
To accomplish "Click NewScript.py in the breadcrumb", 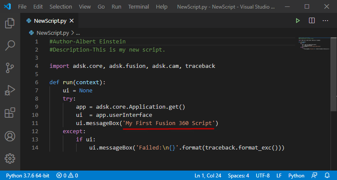I will (53, 33).
